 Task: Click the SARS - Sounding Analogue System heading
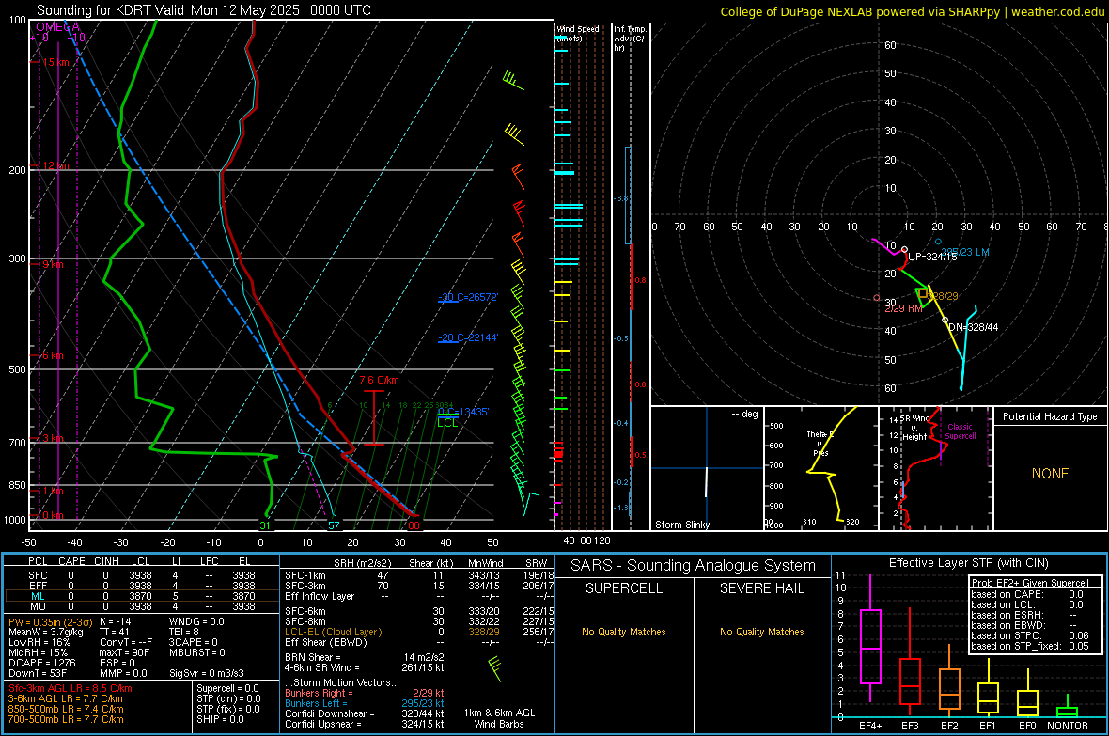694,565
